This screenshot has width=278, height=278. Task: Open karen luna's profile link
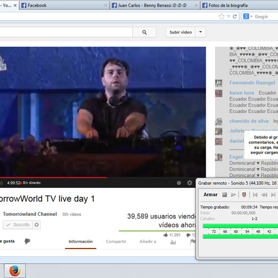(x=242, y=93)
